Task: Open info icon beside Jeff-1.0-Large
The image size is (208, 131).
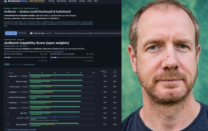Action: click(20, 87)
